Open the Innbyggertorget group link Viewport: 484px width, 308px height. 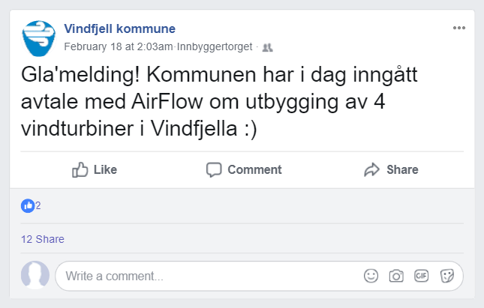[x=214, y=46]
